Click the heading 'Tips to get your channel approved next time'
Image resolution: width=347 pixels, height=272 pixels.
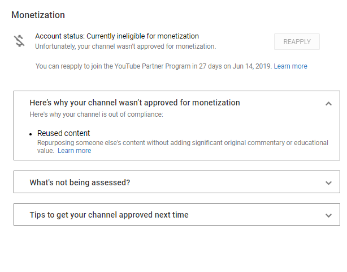pos(109,215)
